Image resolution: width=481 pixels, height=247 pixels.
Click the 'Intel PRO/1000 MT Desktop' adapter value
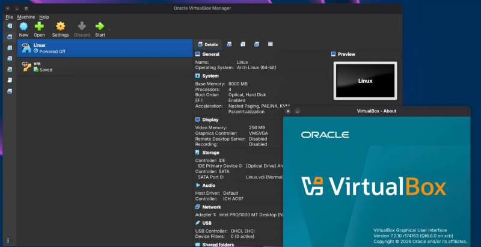[251, 215]
